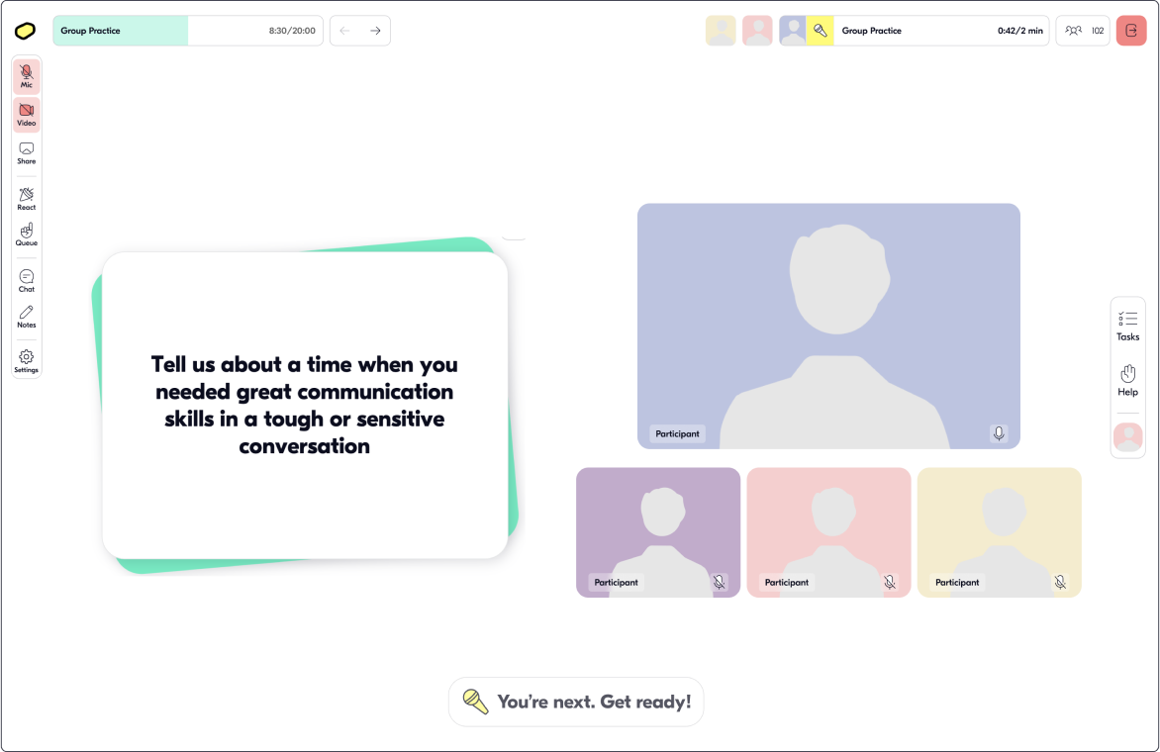
Task: Go to next step arrow
Action: 375,31
